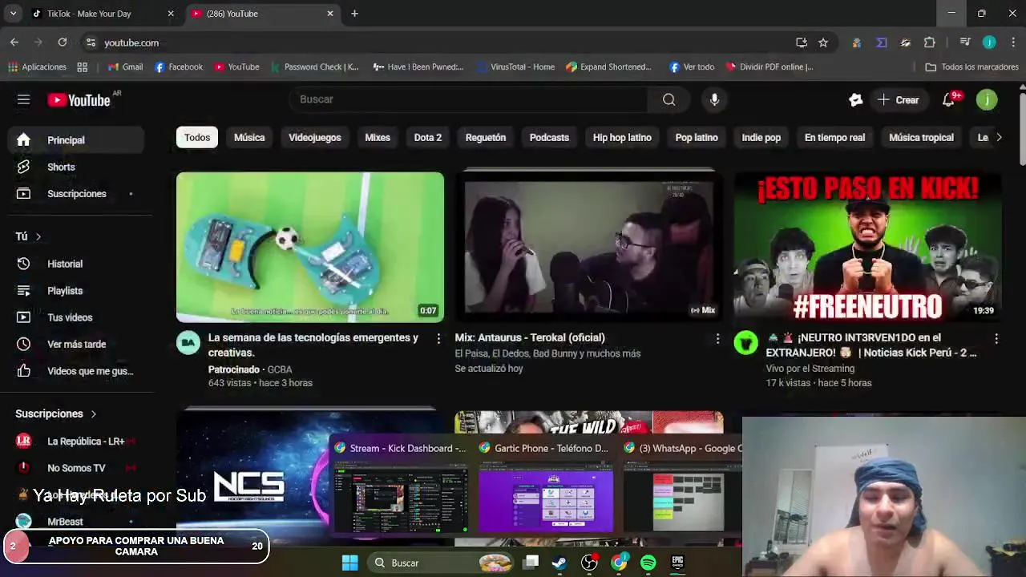Open Chrome media controls icon
The width and height of the screenshot is (1026, 577).
[x=965, y=42]
